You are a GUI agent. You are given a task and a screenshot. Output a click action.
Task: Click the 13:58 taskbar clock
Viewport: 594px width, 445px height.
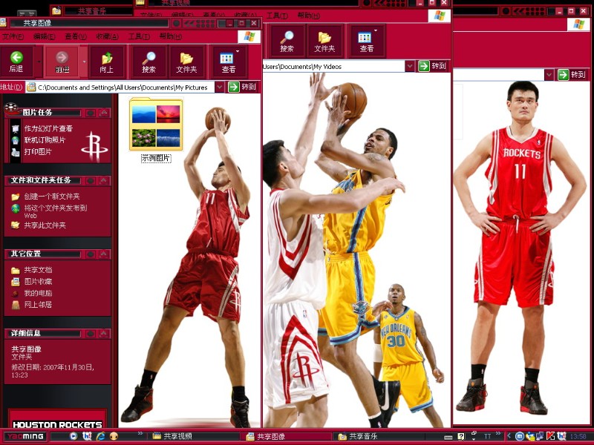[x=578, y=437]
